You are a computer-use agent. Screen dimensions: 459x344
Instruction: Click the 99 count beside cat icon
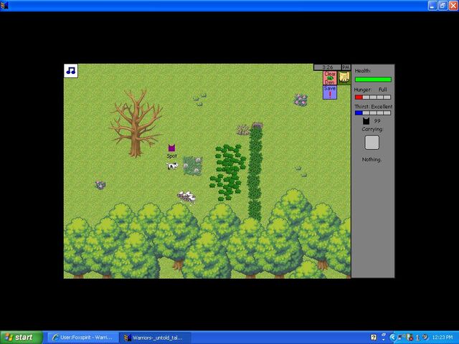(x=377, y=121)
